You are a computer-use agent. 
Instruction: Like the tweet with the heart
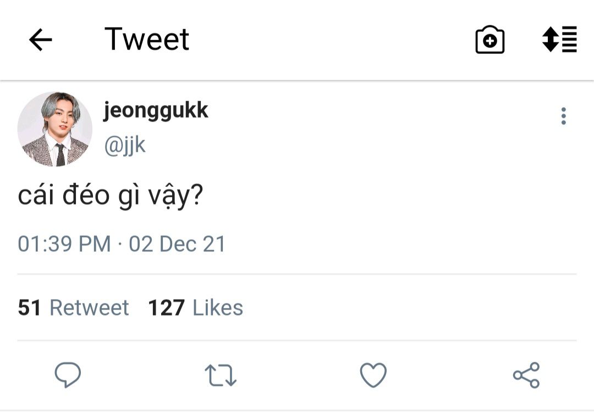(373, 375)
